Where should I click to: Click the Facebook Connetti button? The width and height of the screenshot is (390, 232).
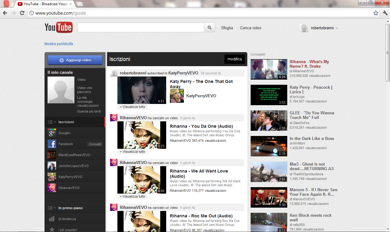[x=95, y=144]
